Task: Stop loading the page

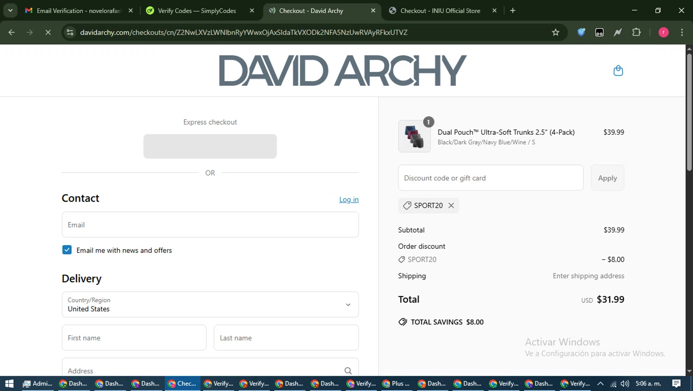Action: (48, 32)
